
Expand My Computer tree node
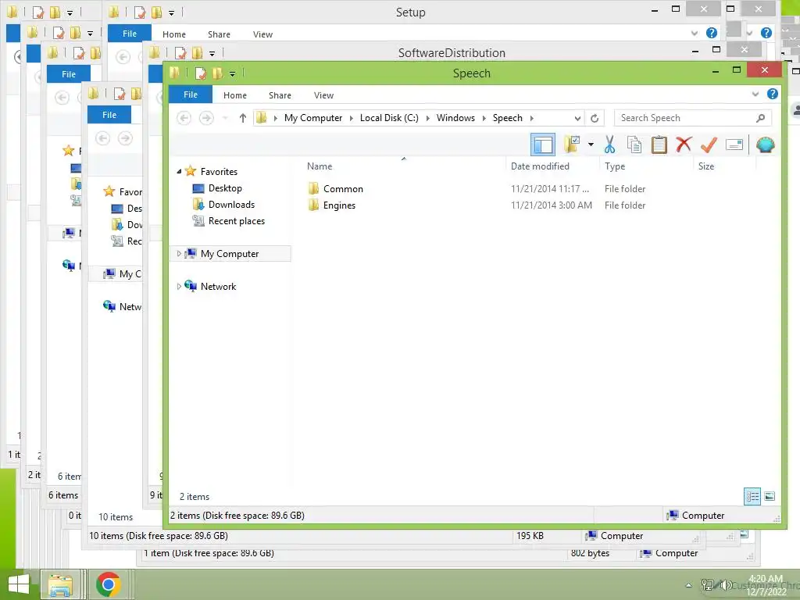tap(179, 254)
